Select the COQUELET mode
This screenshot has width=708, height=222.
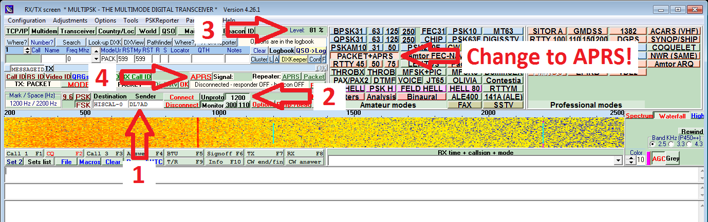[674, 48]
